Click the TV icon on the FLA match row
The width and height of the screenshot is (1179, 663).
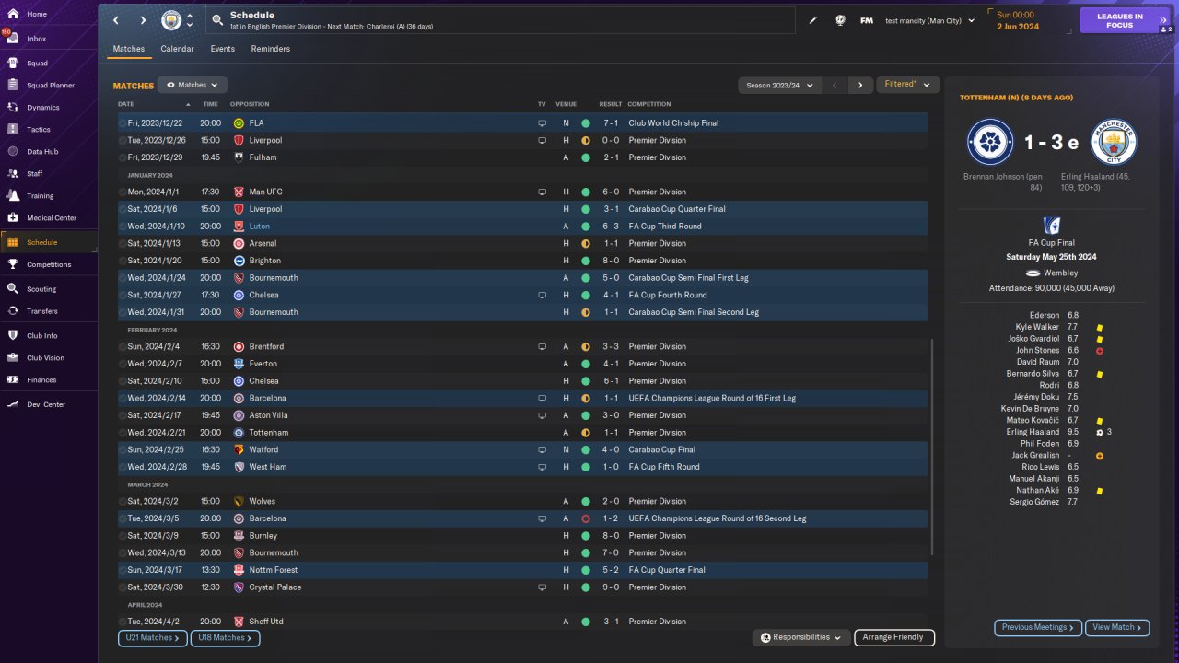542,122
